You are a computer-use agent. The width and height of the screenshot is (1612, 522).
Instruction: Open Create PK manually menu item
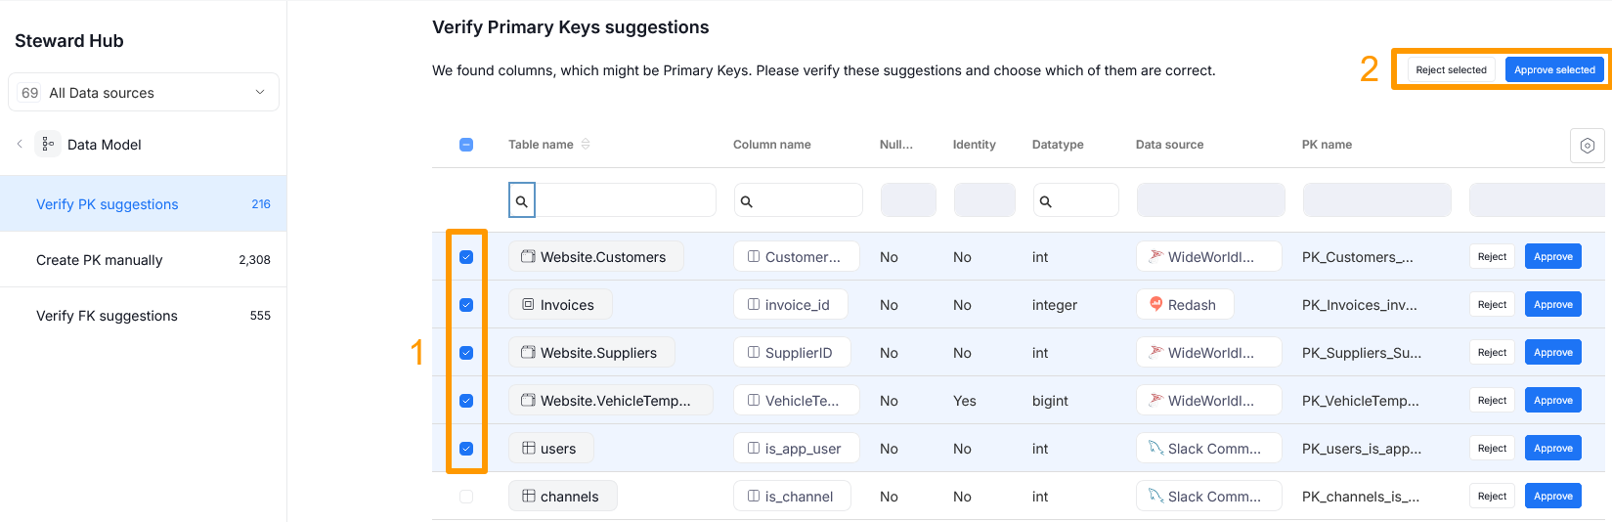(x=100, y=260)
